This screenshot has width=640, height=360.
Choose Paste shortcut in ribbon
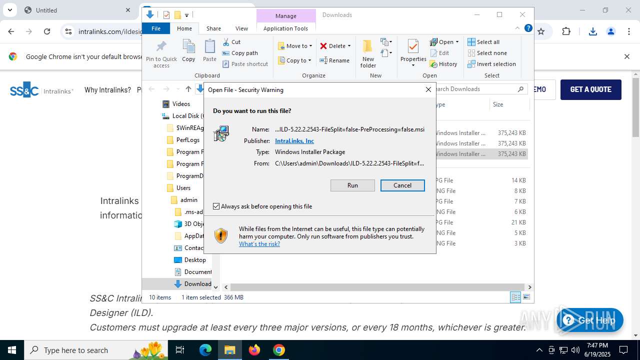pyautogui.click(x=245, y=64)
